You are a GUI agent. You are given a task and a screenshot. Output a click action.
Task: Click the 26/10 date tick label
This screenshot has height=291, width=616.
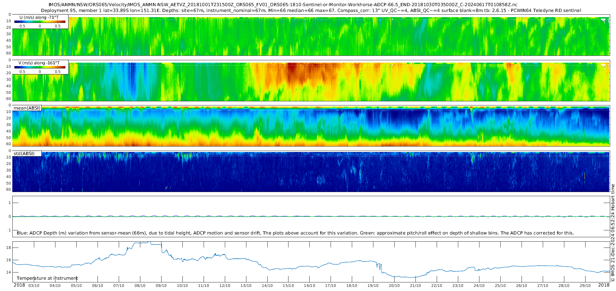click(522, 286)
